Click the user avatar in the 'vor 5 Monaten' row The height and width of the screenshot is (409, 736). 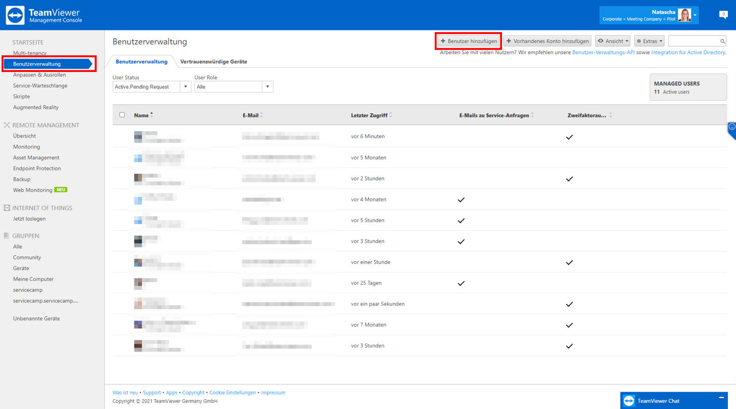click(x=138, y=158)
